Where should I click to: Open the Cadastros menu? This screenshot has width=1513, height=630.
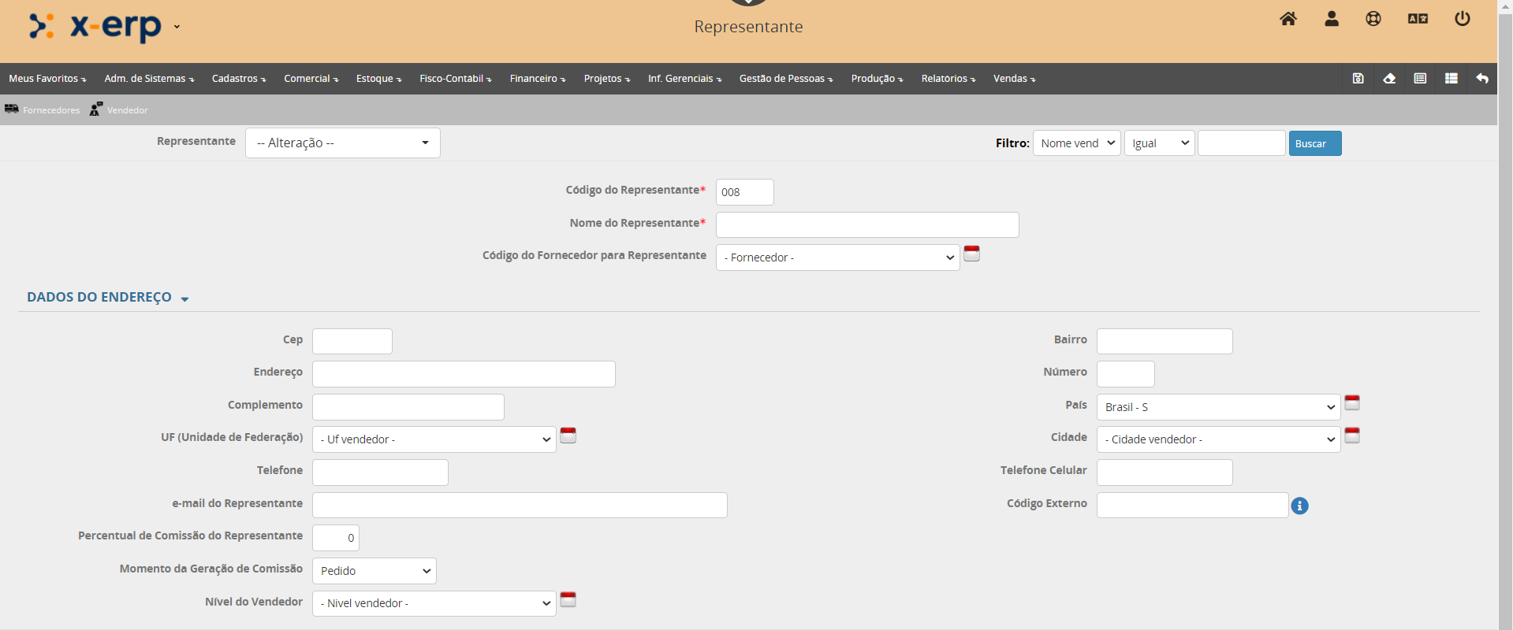(x=238, y=79)
